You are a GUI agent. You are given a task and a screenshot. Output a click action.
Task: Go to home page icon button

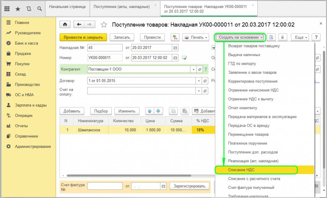point(65,25)
